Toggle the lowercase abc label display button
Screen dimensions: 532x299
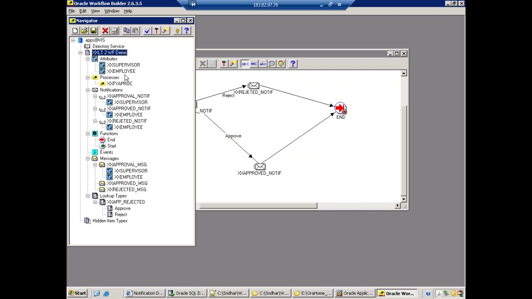pos(263,64)
